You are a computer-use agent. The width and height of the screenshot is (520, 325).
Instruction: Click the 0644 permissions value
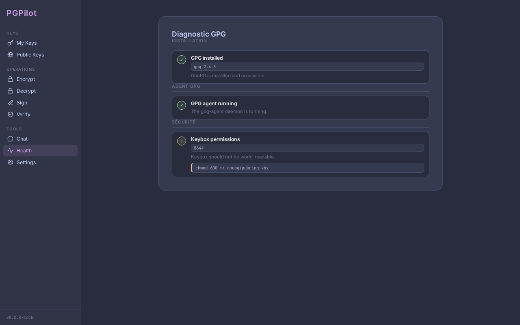click(x=308, y=148)
